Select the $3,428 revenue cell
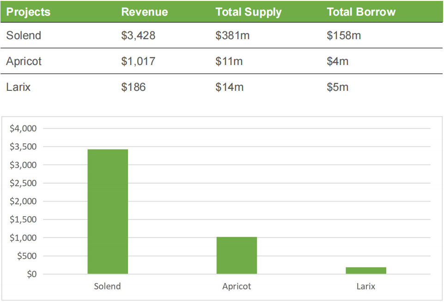The image size is (444, 302). [138, 36]
